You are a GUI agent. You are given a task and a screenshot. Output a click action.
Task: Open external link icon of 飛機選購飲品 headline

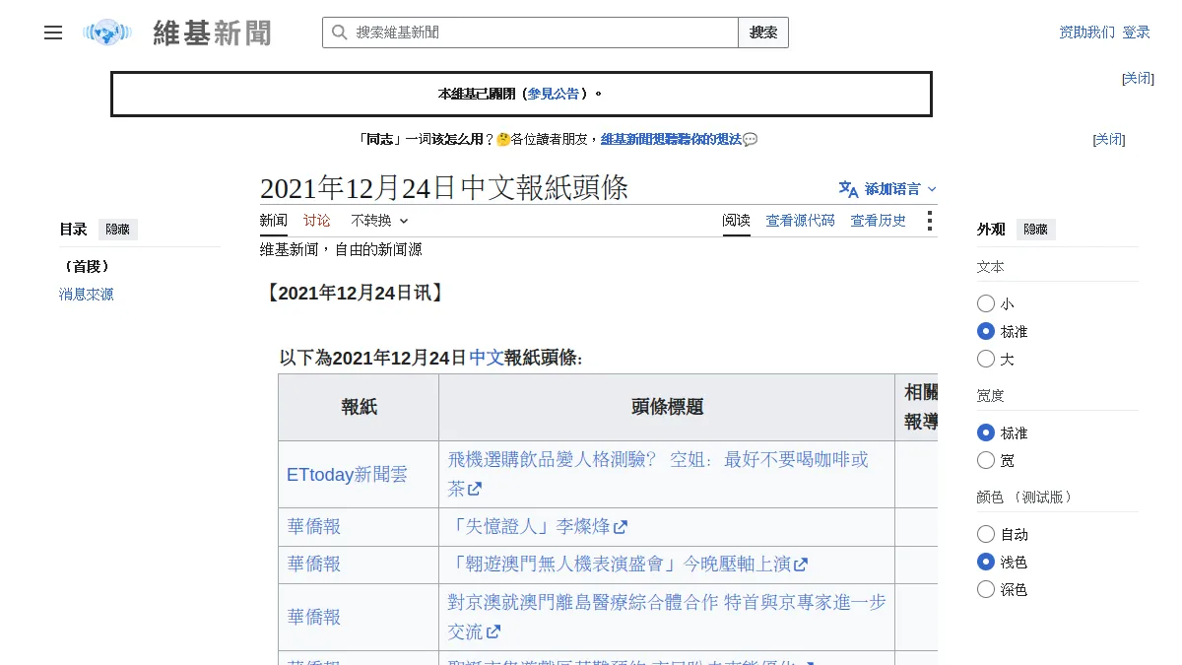(475, 489)
